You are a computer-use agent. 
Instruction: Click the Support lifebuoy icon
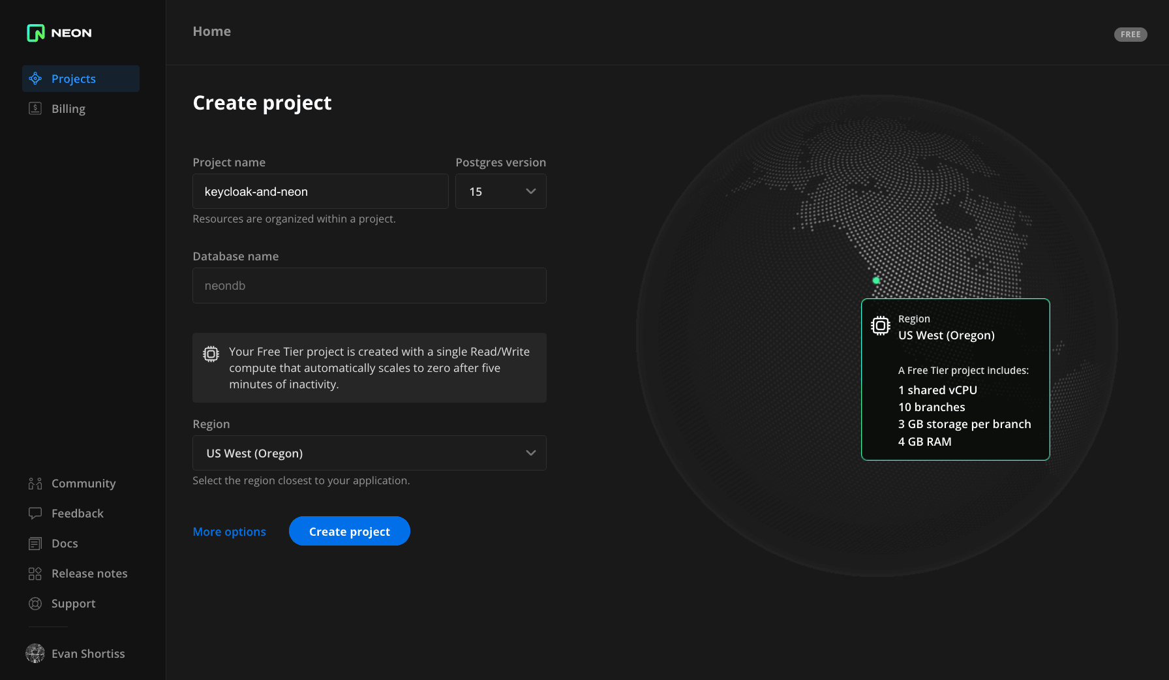pos(35,604)
